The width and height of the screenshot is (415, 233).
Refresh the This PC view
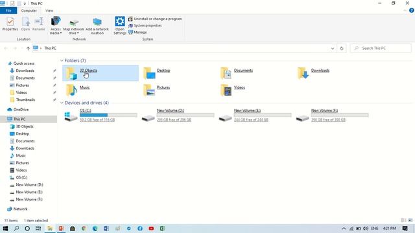pos(342,49)
